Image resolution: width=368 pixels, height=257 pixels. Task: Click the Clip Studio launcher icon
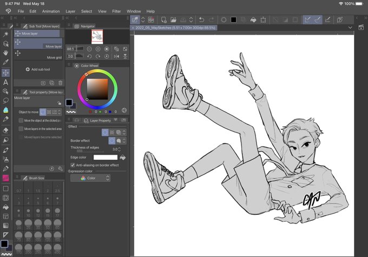pos(151,20)
